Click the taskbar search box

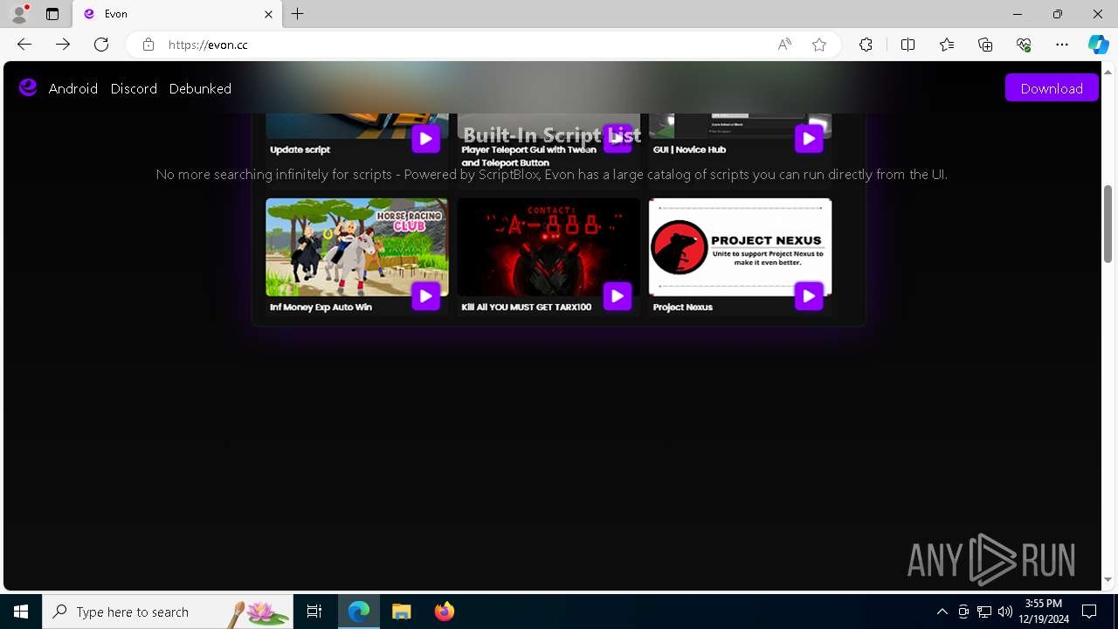pyautogui.click(x=168, y=612)
